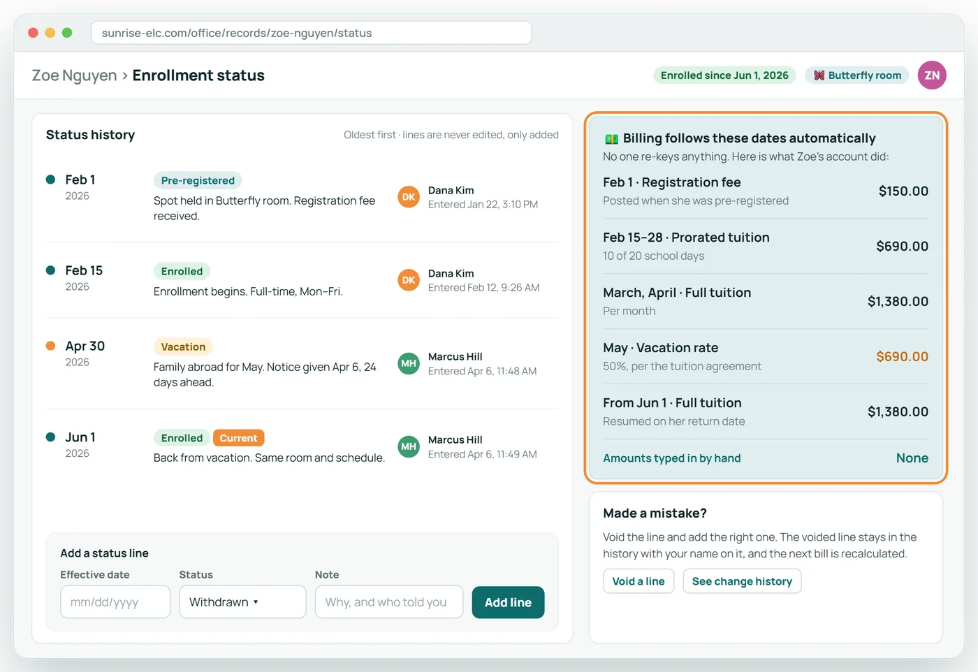The height and width of the screenshot is (672, 978).
Task: Click the ZN profile avatar
Action: 932,75
